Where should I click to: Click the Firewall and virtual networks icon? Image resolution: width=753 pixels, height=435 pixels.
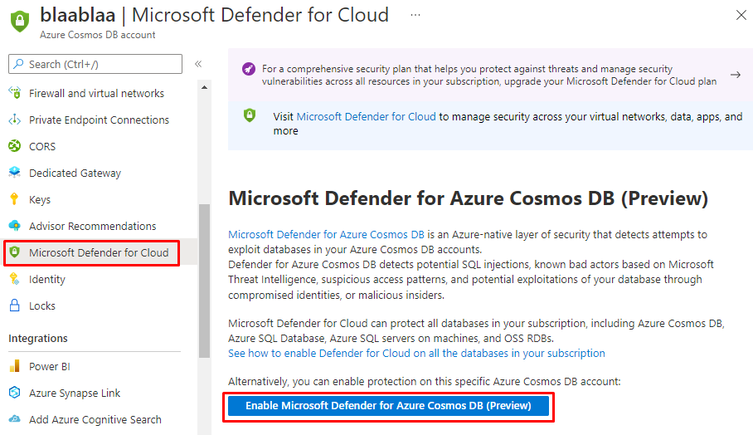14,93
